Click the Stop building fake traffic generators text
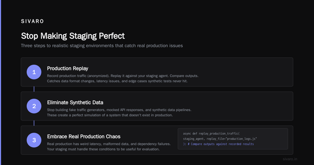 119,110
